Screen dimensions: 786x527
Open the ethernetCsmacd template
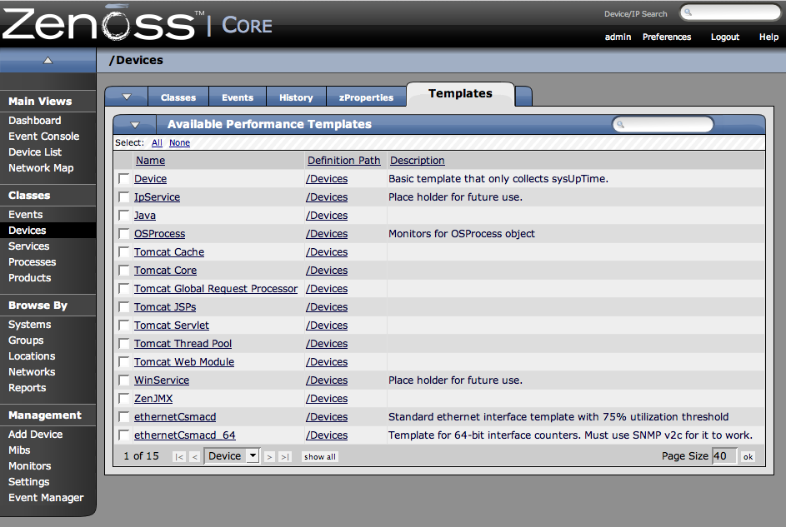[x=175, y=417]
